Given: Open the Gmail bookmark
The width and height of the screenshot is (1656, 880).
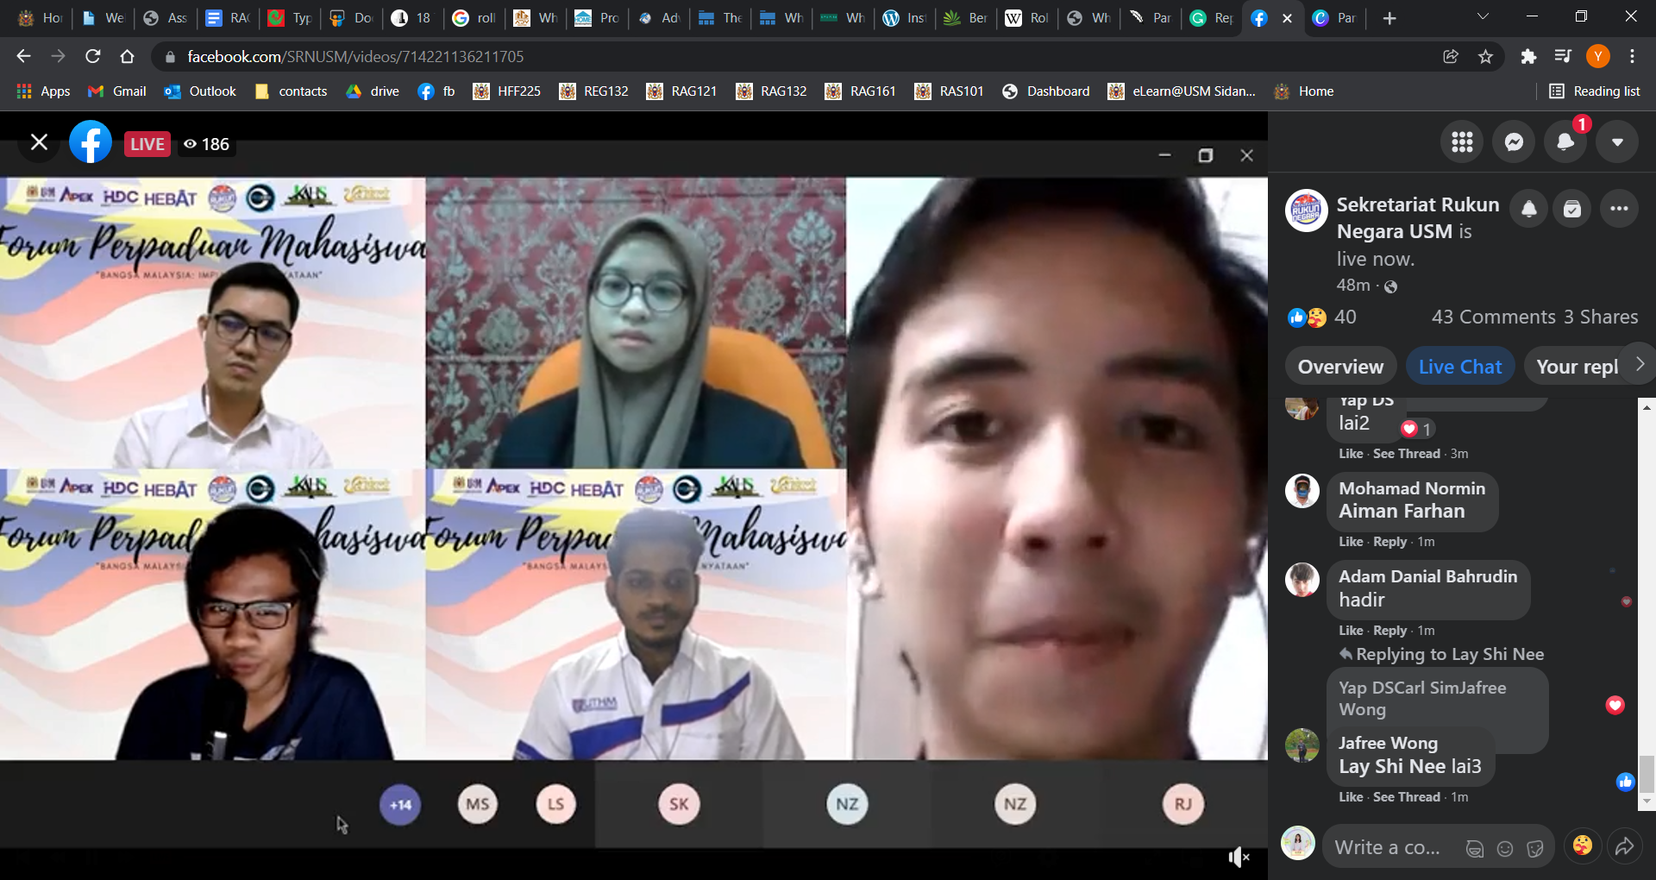Looking at the screenshot, I should (x=117, y=91).
